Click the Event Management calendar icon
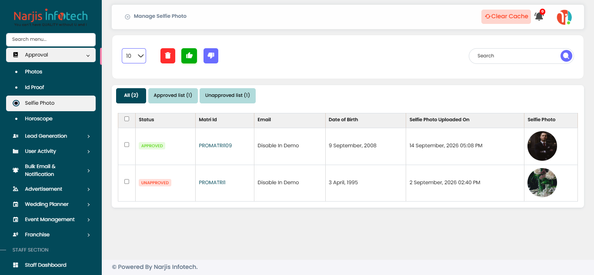Screen dimensions: 594x275 click(16, 219)
